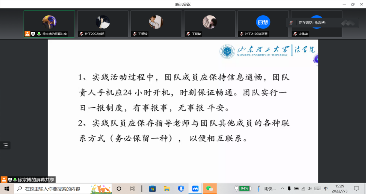The width and height of the screenshot is (366, 194).
Task: Click the taskbar search box
Action: coord(63,189)
